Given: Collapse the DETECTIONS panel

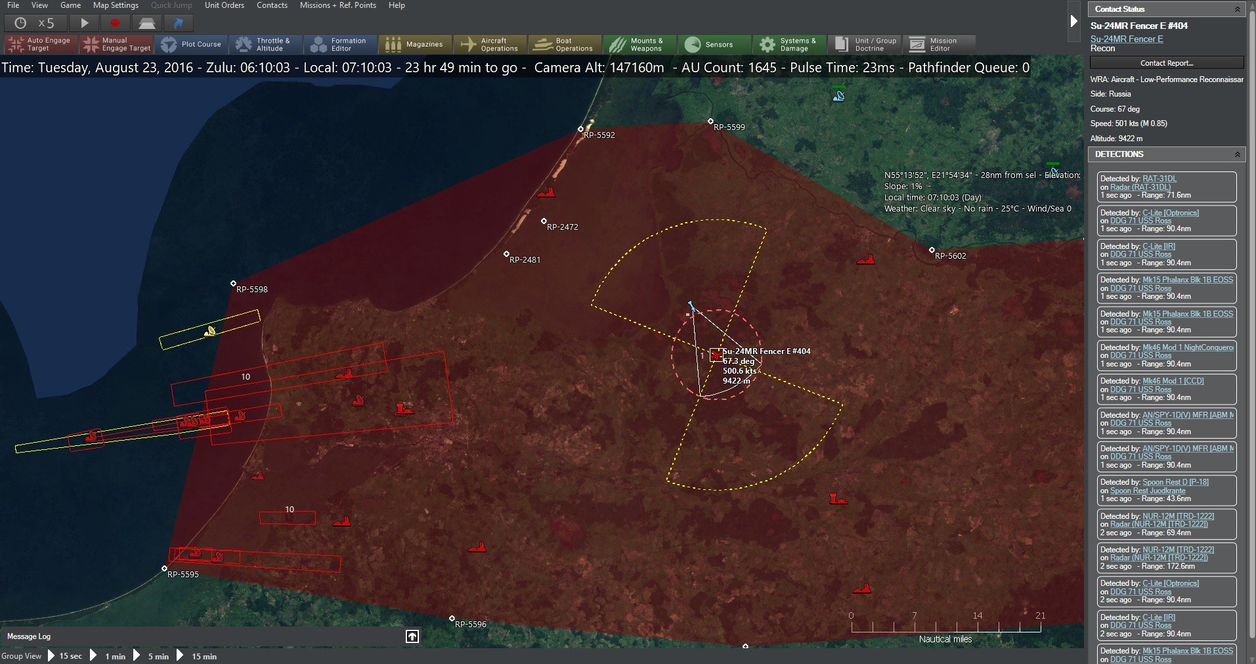Looking at the screenshot, I should click(1237, 154).
